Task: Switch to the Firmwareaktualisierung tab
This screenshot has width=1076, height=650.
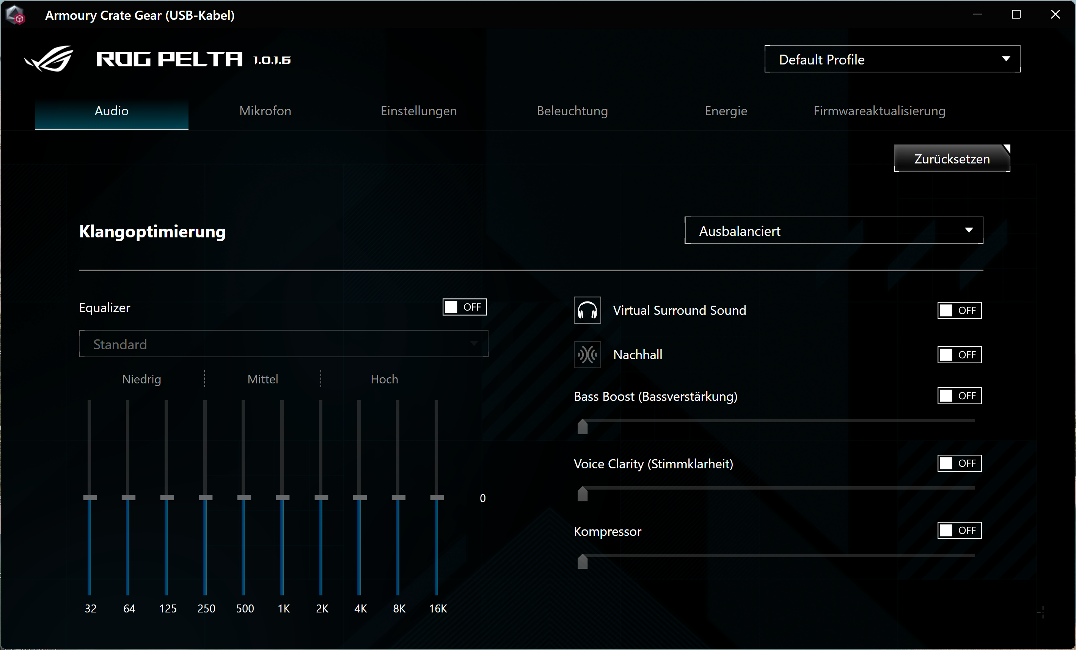Action: point(880,111)
